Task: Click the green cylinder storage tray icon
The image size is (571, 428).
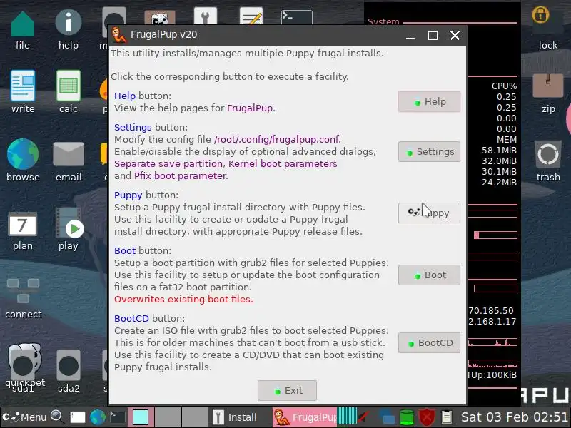Action: pyautogui.click(x=407, y=417)
